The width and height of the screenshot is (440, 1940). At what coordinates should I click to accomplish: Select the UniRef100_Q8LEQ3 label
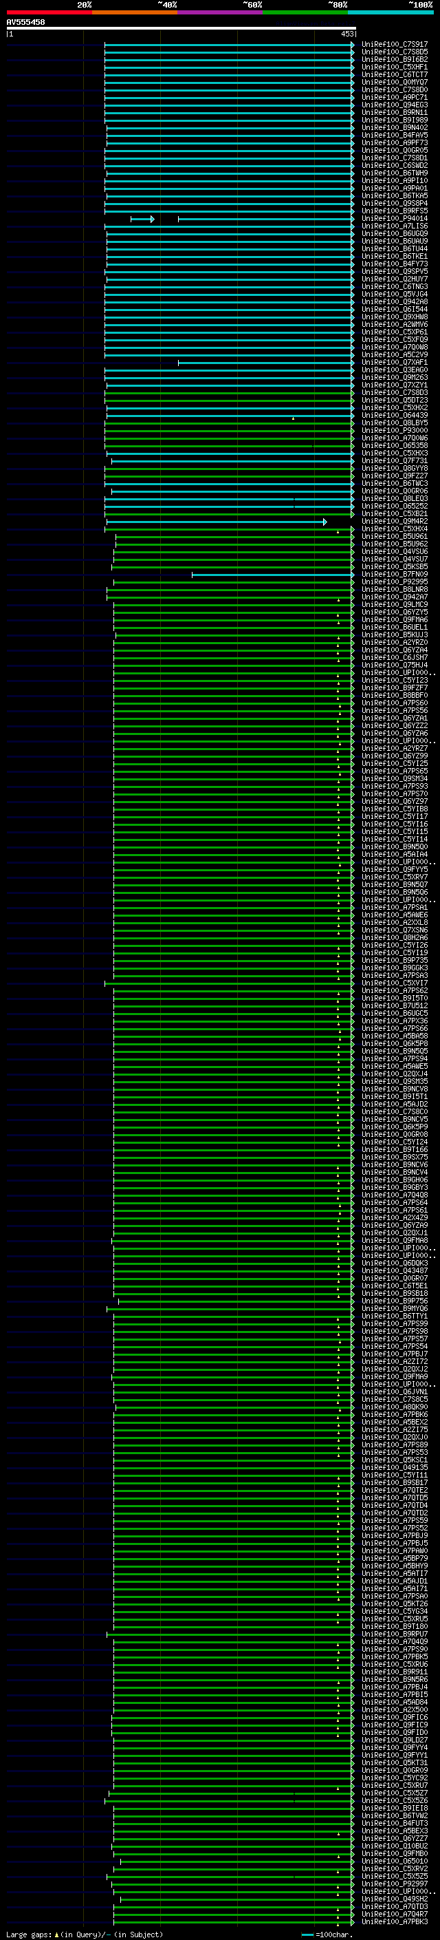(395, 498)
